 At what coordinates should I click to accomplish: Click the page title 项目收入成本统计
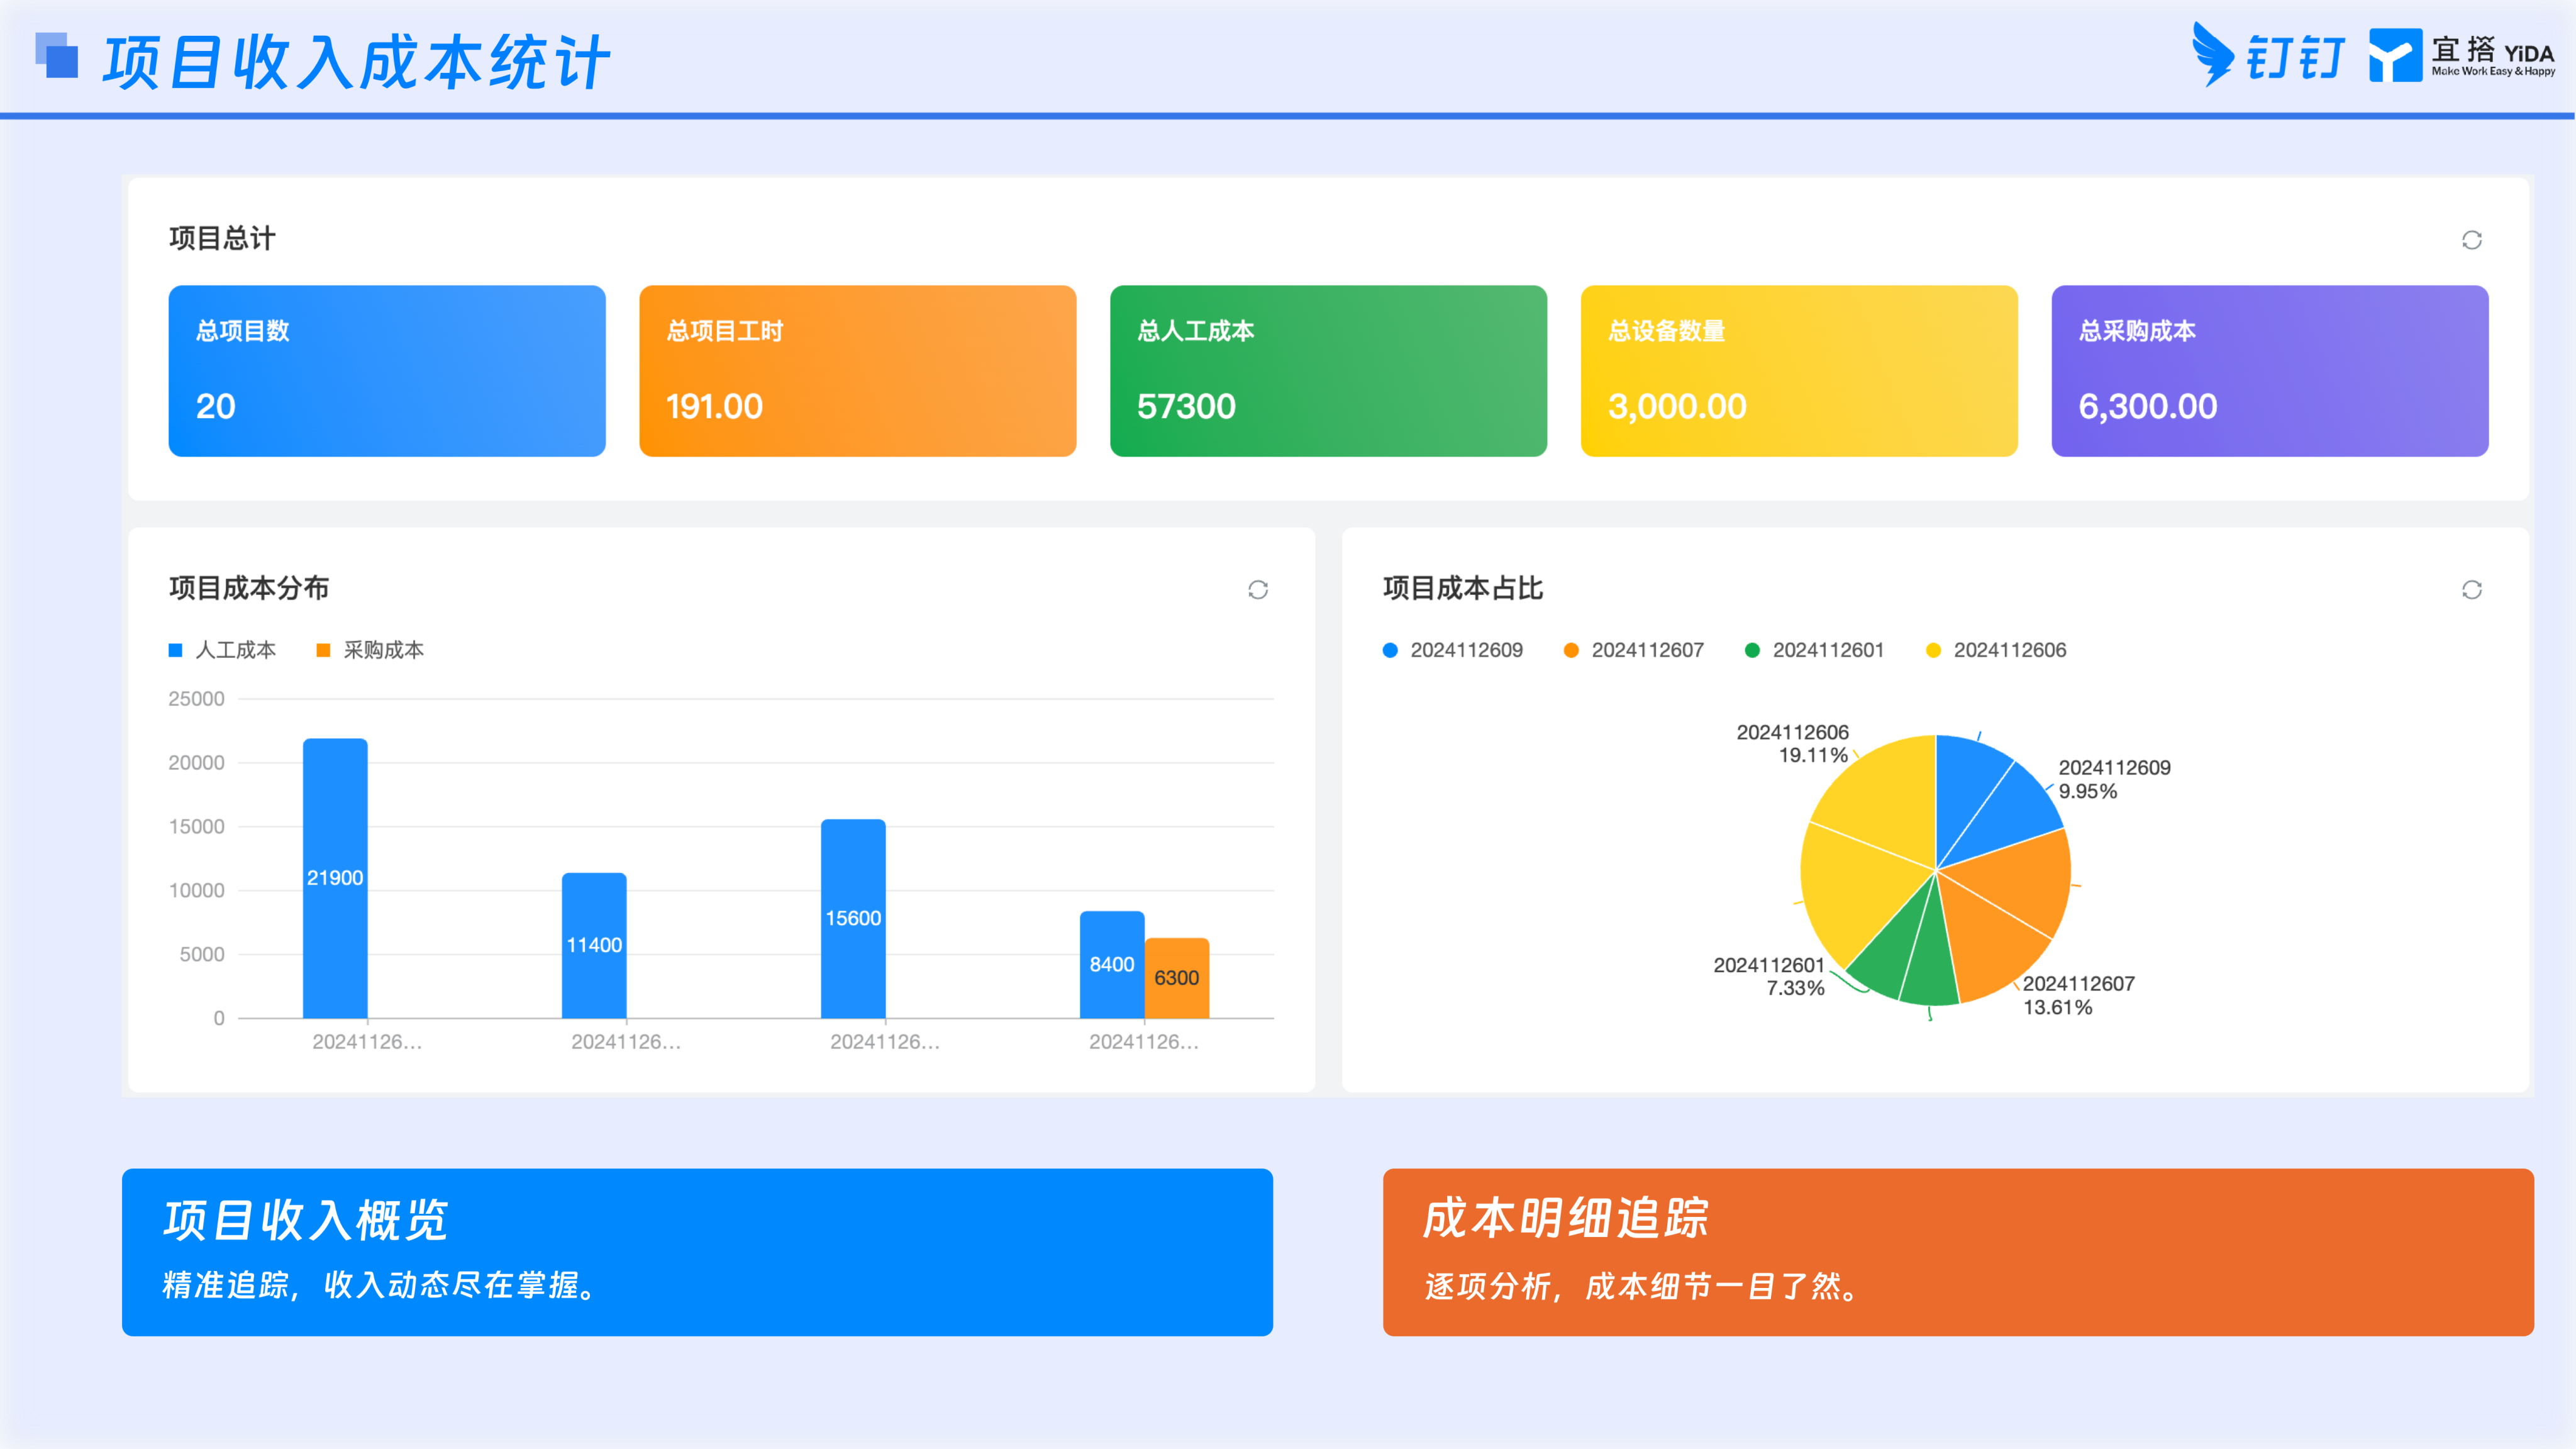pyautogui.click(x=356, y=62)
